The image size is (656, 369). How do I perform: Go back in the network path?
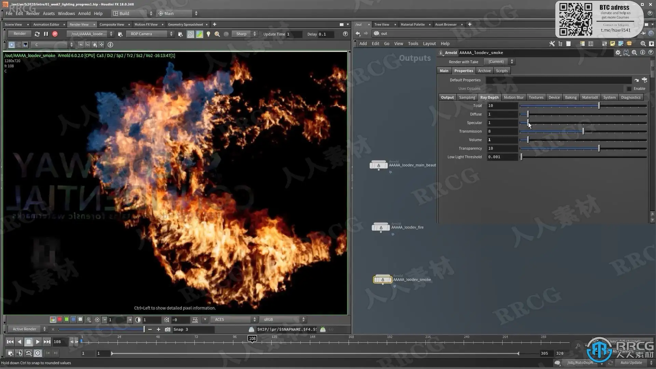coord(358,33)
